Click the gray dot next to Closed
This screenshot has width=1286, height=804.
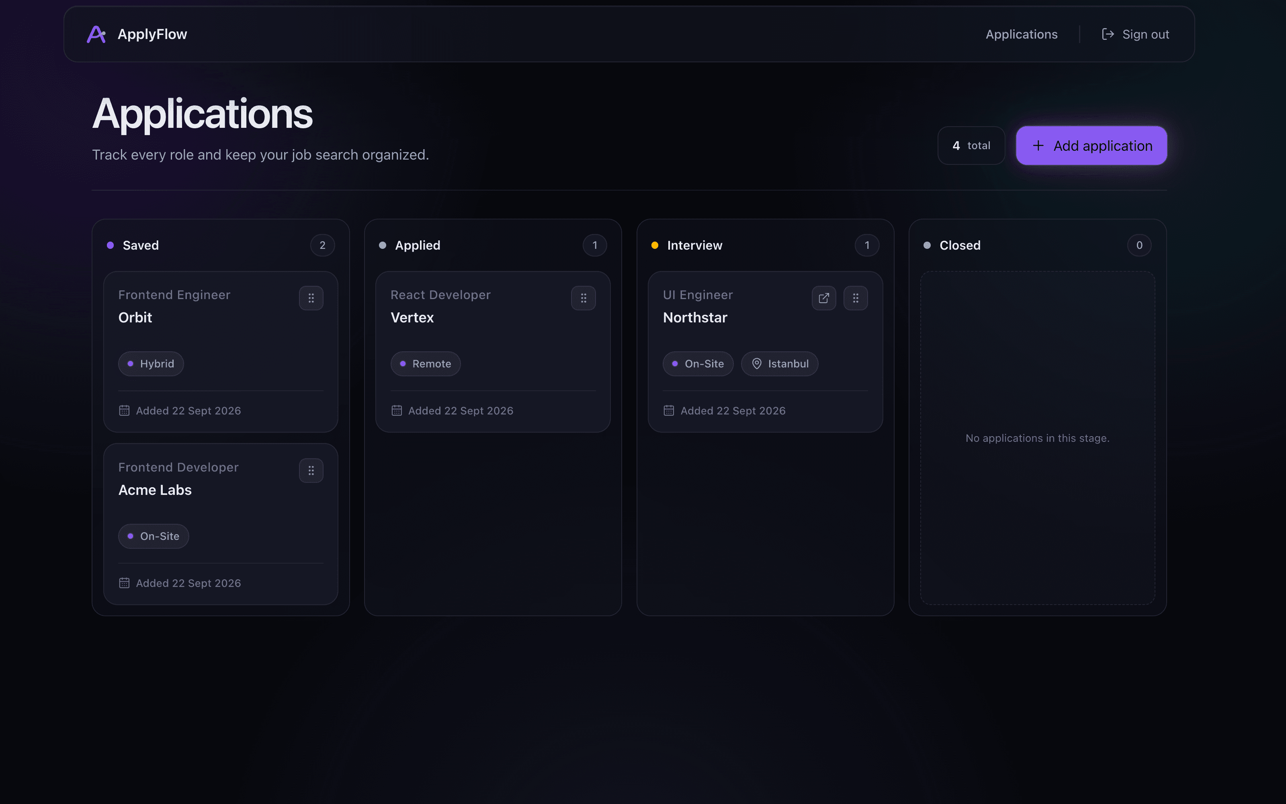point(927,245)
